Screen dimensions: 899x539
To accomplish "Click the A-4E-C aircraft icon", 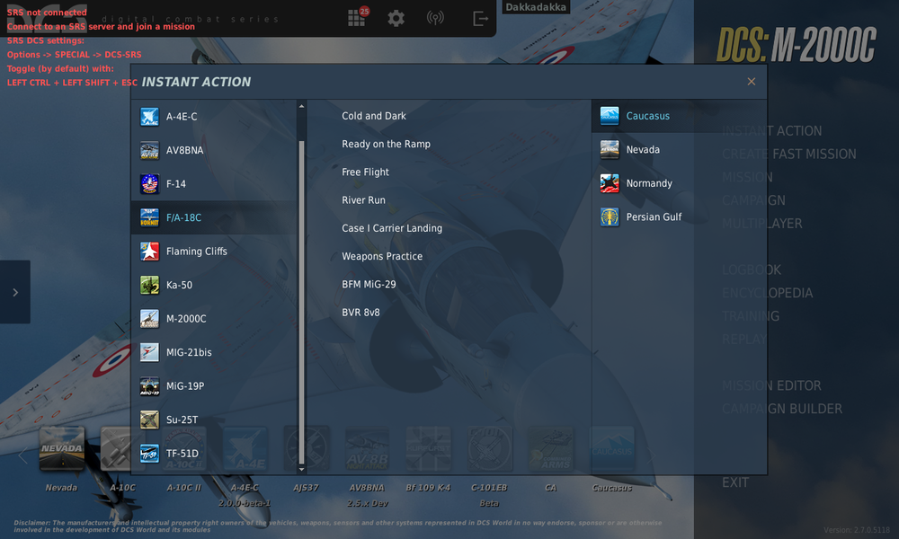I will point(149,116).
